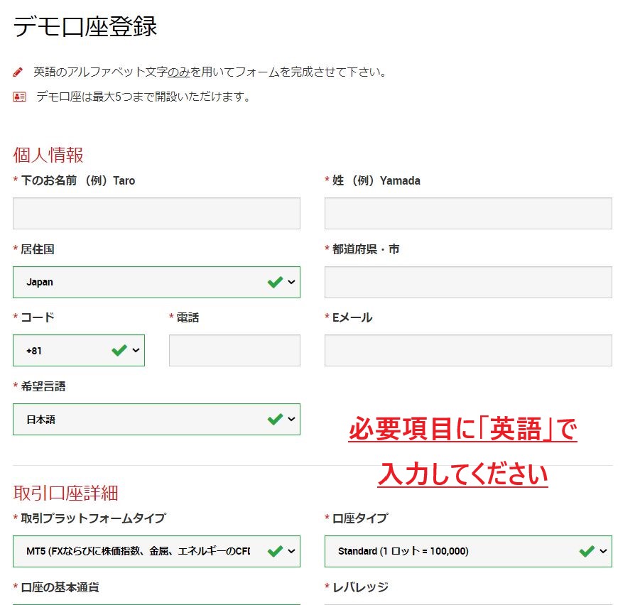Screen dimensions: 640x605
Task: Click green checkmark in the 日本語 language field
Action: click(275, 419)
